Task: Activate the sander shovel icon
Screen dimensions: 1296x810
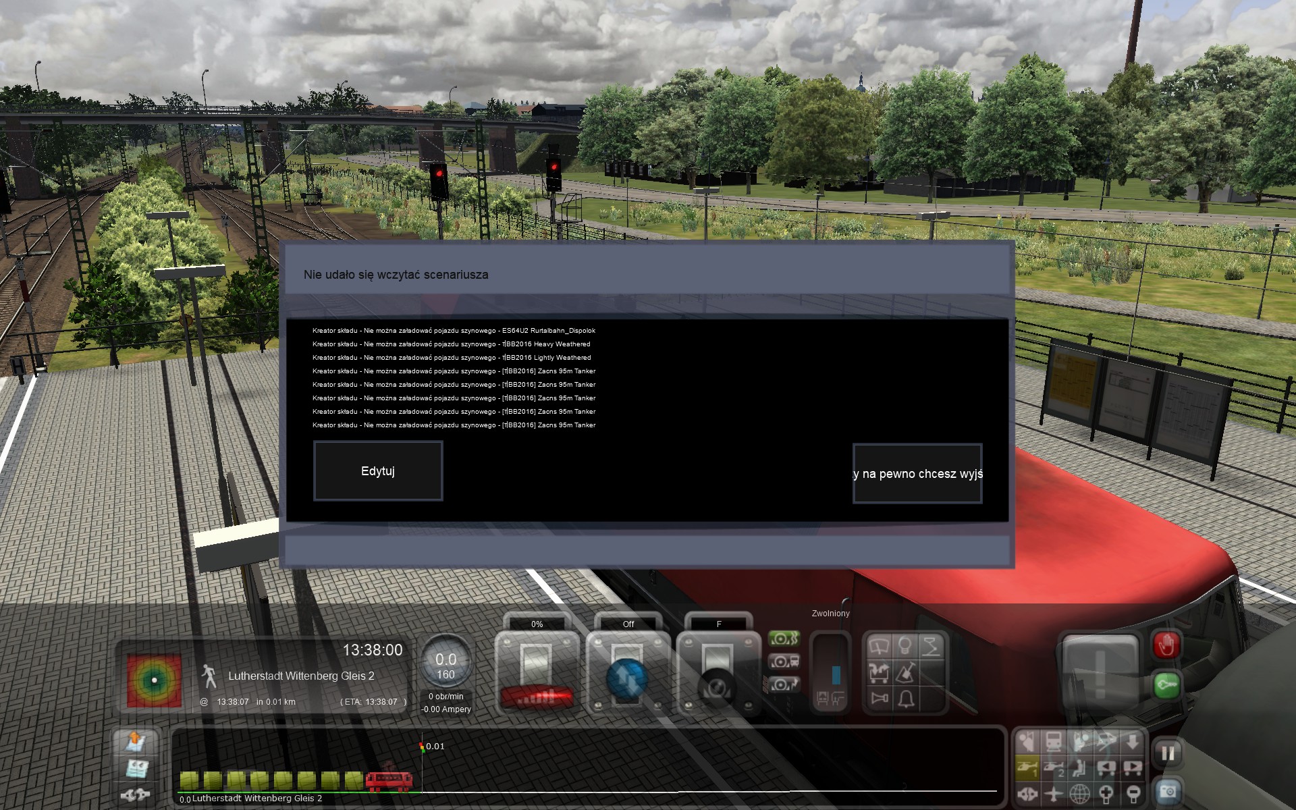Action: coord(905,672)
